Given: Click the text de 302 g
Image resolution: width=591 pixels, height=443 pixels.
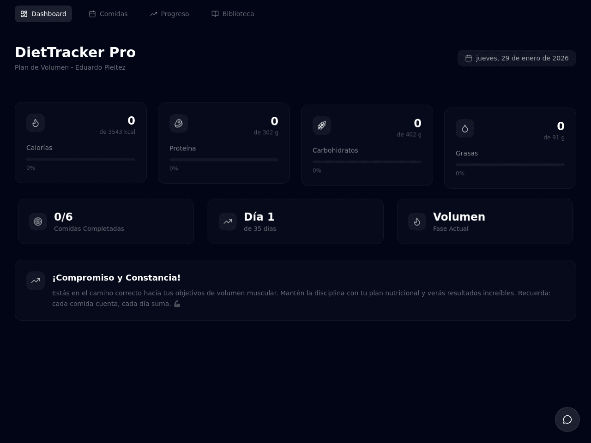Looking at the screenshot, I should (266, 132).
